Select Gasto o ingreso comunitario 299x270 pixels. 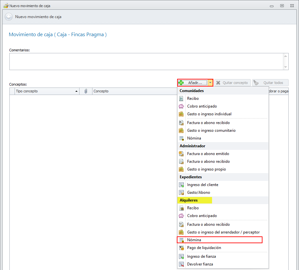tap(223, 130)
